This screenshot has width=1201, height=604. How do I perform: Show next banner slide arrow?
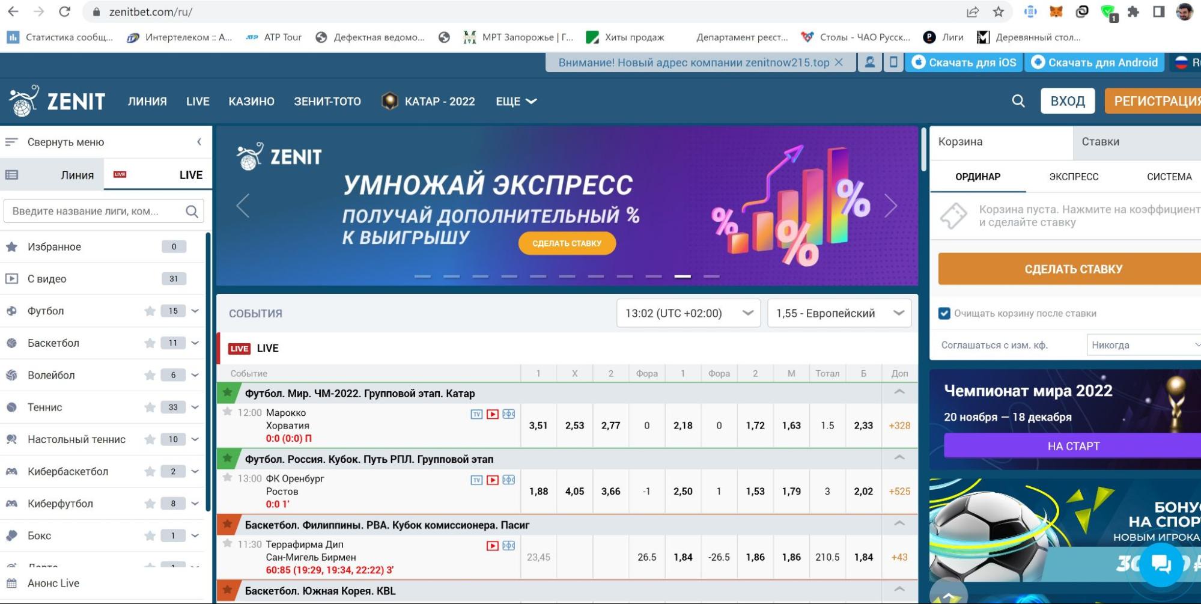click(891, 206)
